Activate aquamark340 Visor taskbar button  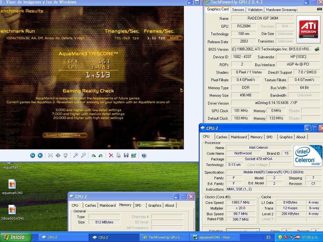pos(214,237)
